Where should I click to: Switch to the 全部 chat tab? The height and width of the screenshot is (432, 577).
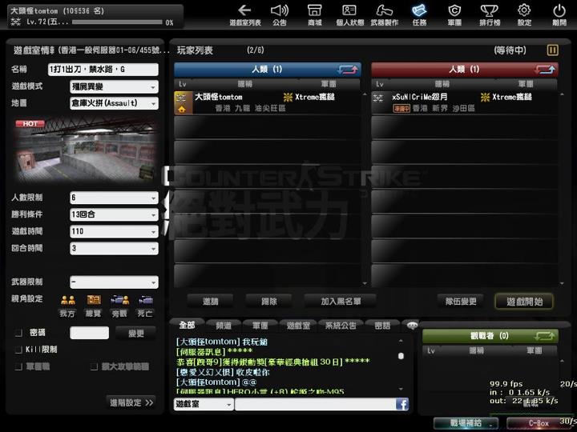(x=187, y=325)
